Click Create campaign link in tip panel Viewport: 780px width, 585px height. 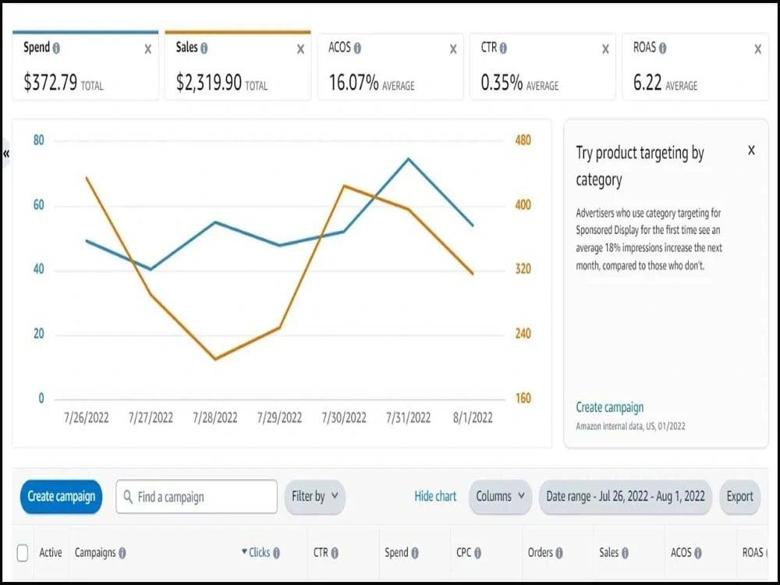click(609, 407)
